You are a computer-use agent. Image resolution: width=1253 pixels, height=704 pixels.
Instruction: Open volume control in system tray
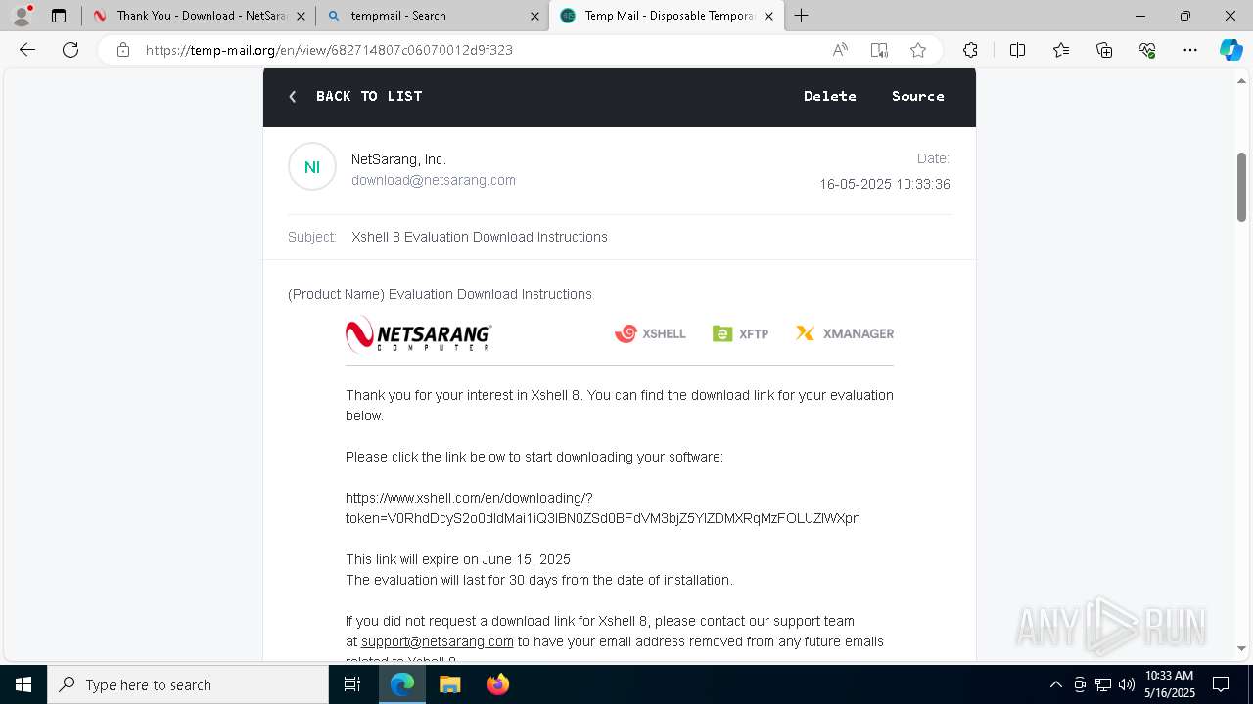[1126, 684]
